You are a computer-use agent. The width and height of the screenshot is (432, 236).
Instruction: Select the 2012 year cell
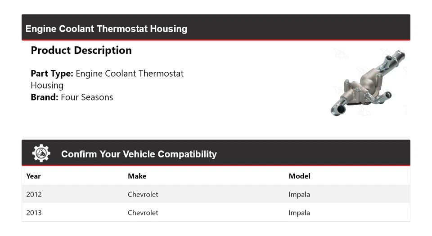coord(34,194)
